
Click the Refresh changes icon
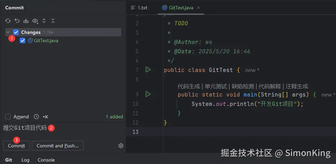(x=8, y=21)
